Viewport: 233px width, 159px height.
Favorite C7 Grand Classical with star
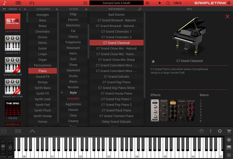tap(153, 61)
